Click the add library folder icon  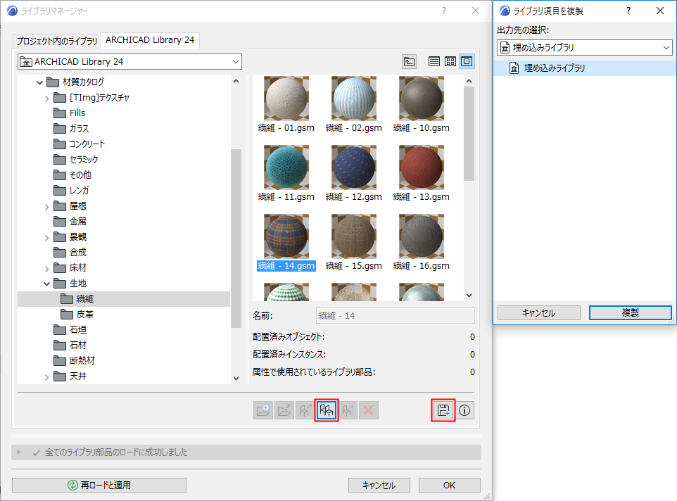263,410
